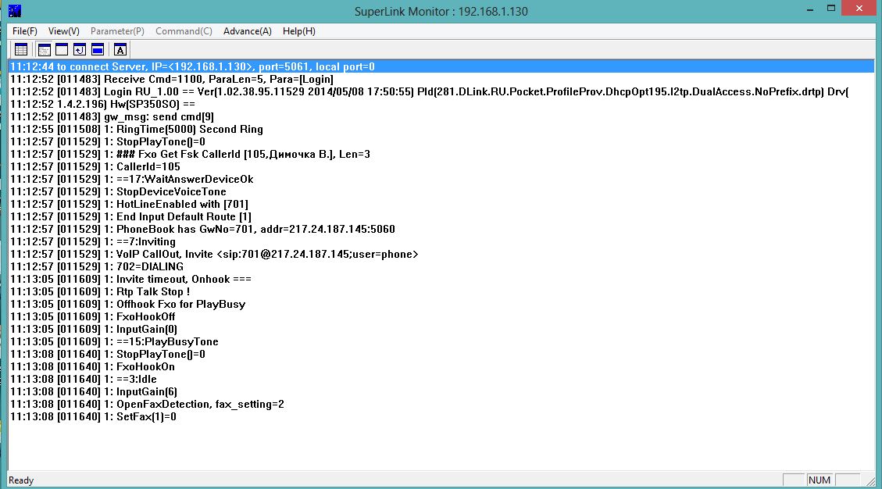Click the blank window toolbar icon
Screen dimensions: 882x489
coord(62,49)
